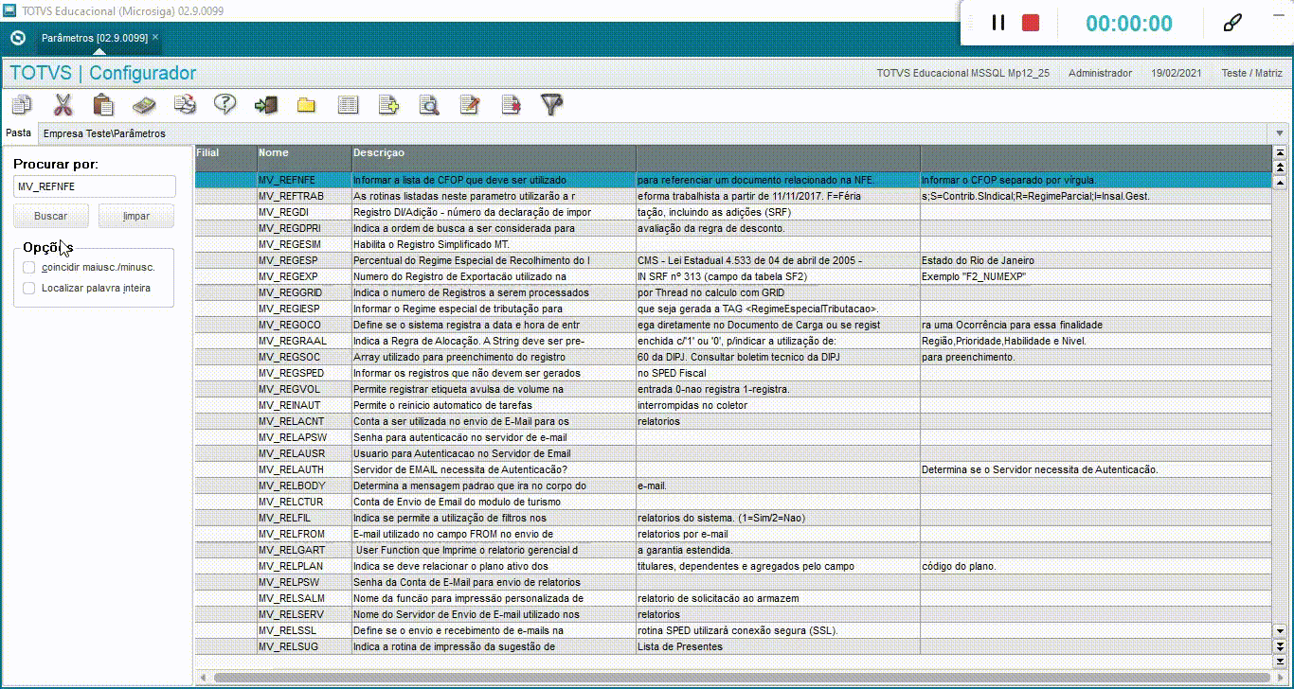The height and width of the screenshot is (689, 1294).
Task: Select row MV_REGGRID
Action: [733, 292]
